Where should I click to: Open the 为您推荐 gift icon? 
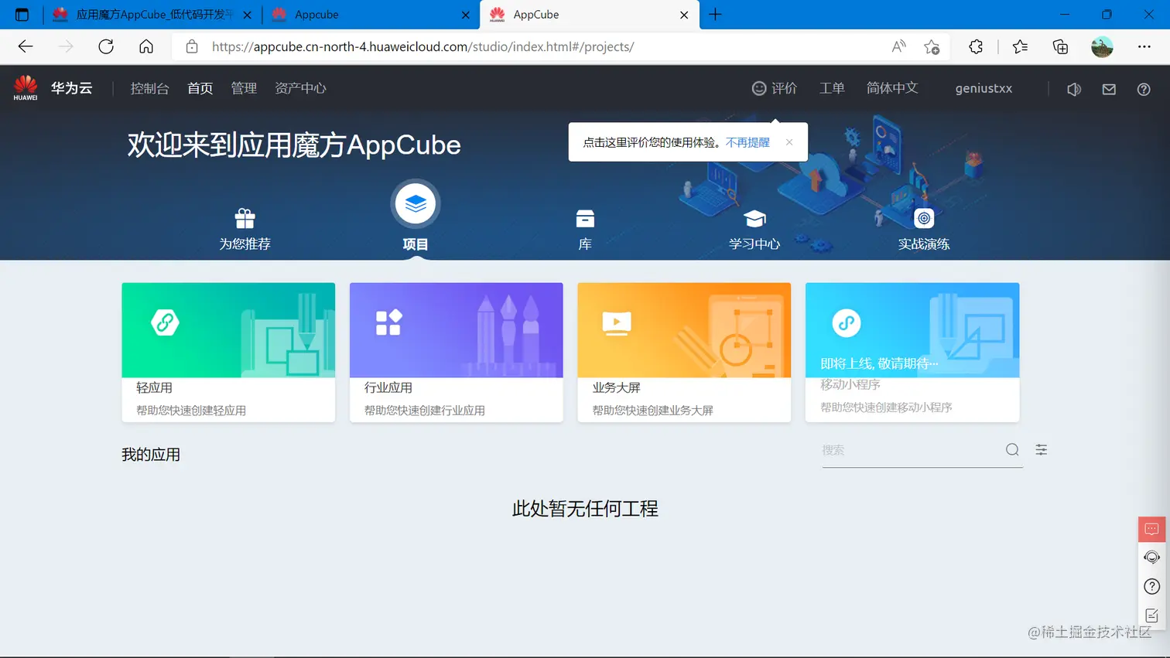pos(245,219)
